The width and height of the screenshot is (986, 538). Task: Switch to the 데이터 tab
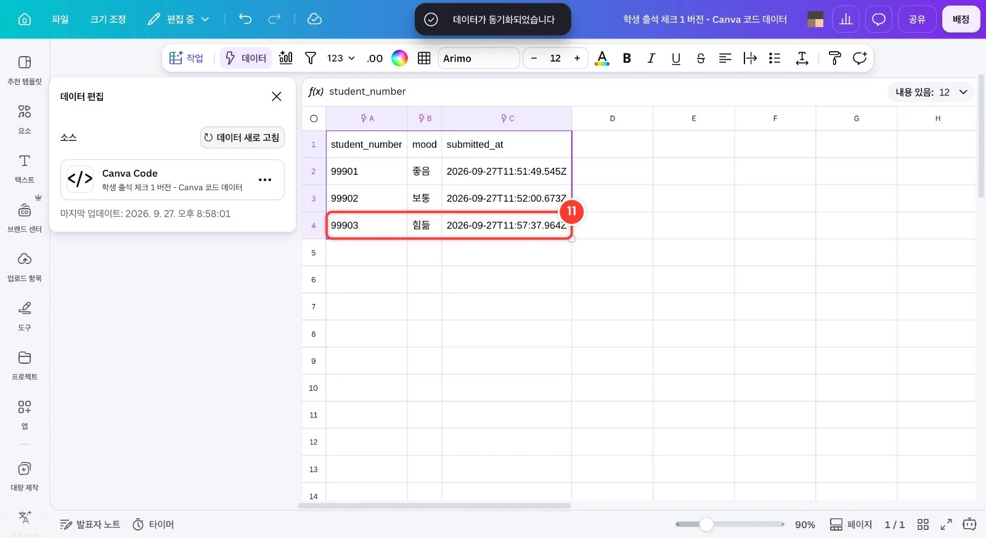tap(246, 58)
